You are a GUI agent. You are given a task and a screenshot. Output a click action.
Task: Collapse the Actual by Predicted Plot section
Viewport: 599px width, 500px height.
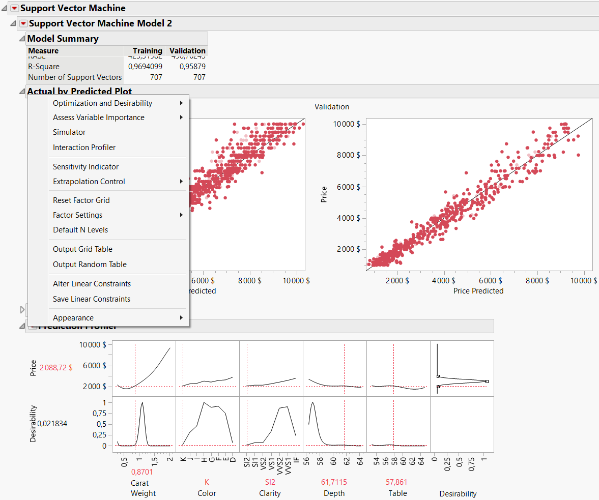pos(21,91)
